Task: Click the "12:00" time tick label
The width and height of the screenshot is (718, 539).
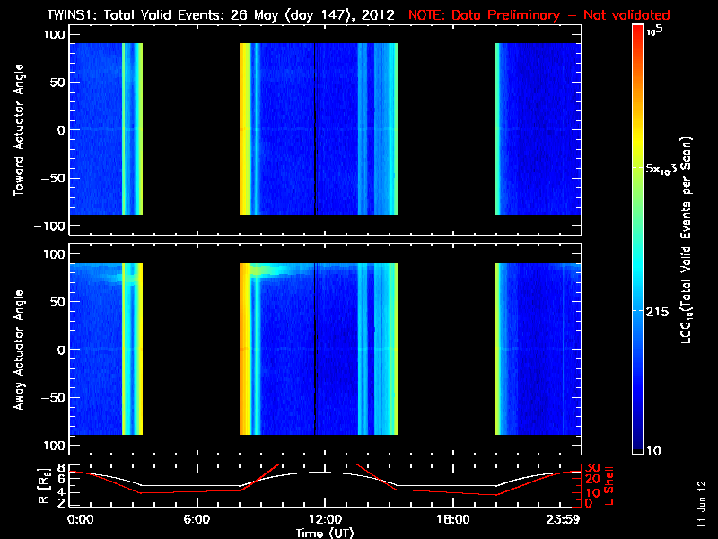Action: click(325, 519)
